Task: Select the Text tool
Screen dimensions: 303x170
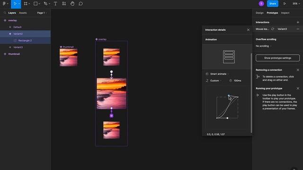Action: click(x=55, y=4)
